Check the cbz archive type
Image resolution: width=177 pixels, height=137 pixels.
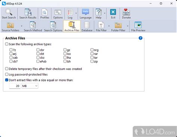38,57
